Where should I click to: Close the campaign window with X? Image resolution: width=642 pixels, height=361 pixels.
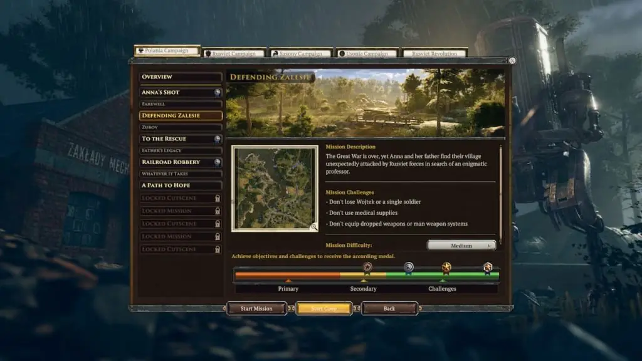(512, 61)
